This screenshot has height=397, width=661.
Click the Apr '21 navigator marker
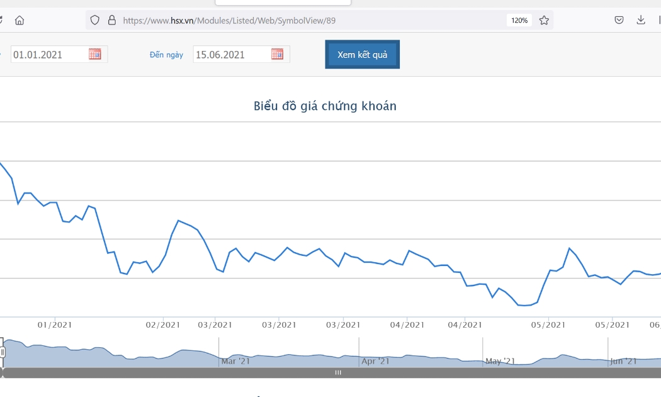click(x=375, y=361)
